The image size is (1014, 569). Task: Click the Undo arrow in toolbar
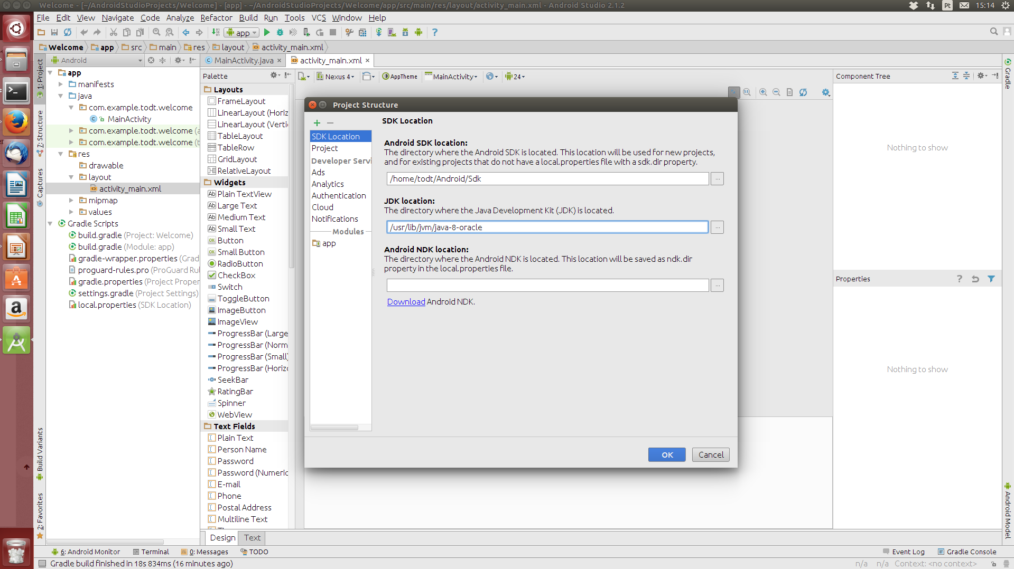(84, 32)
